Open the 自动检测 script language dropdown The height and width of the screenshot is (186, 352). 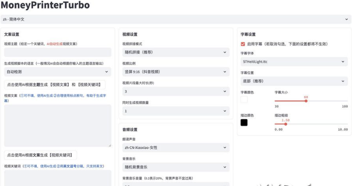tap(58, 72)
